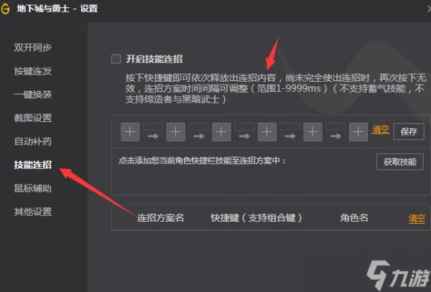The width and height of the screenshot is (431, 292).
Task: Switch to the 自动补药 section
Action: 33,141
